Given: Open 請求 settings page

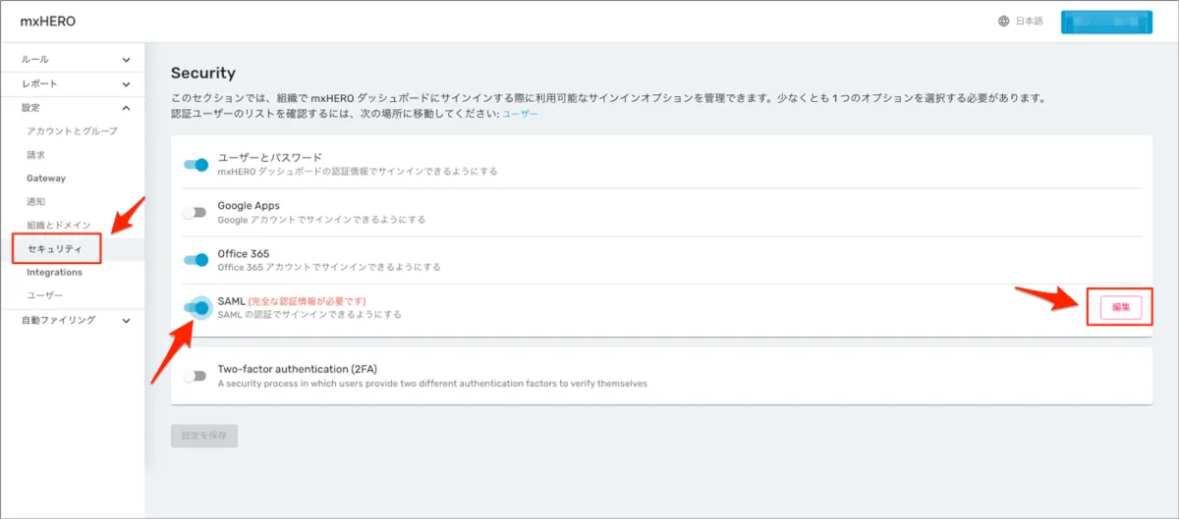Looking at the screenshot, I should pyautogui.click(x=35, y=155).
